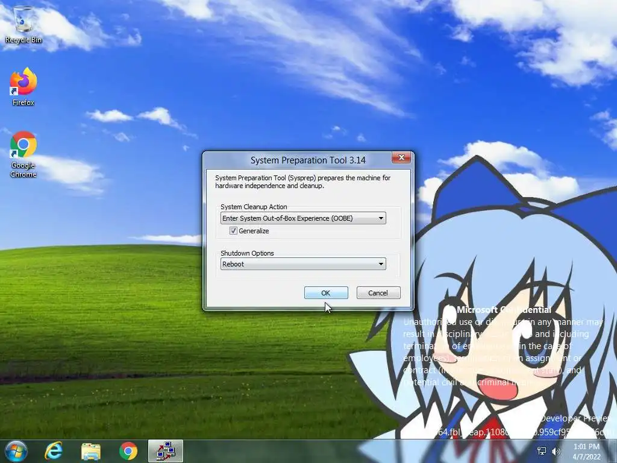Click the System Cleanup Action label

point(254,207)
